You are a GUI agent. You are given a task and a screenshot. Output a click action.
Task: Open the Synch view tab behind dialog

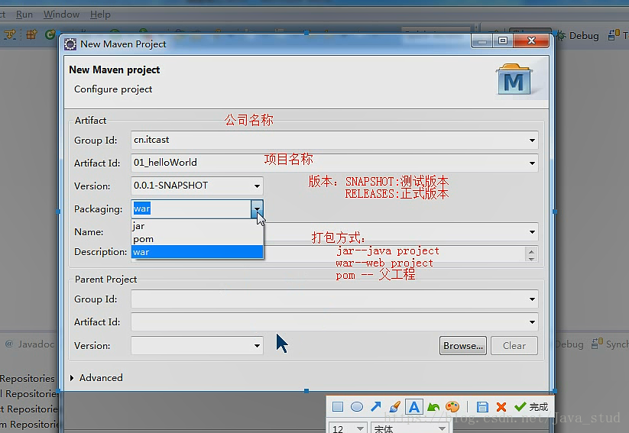tap(610, 344)
